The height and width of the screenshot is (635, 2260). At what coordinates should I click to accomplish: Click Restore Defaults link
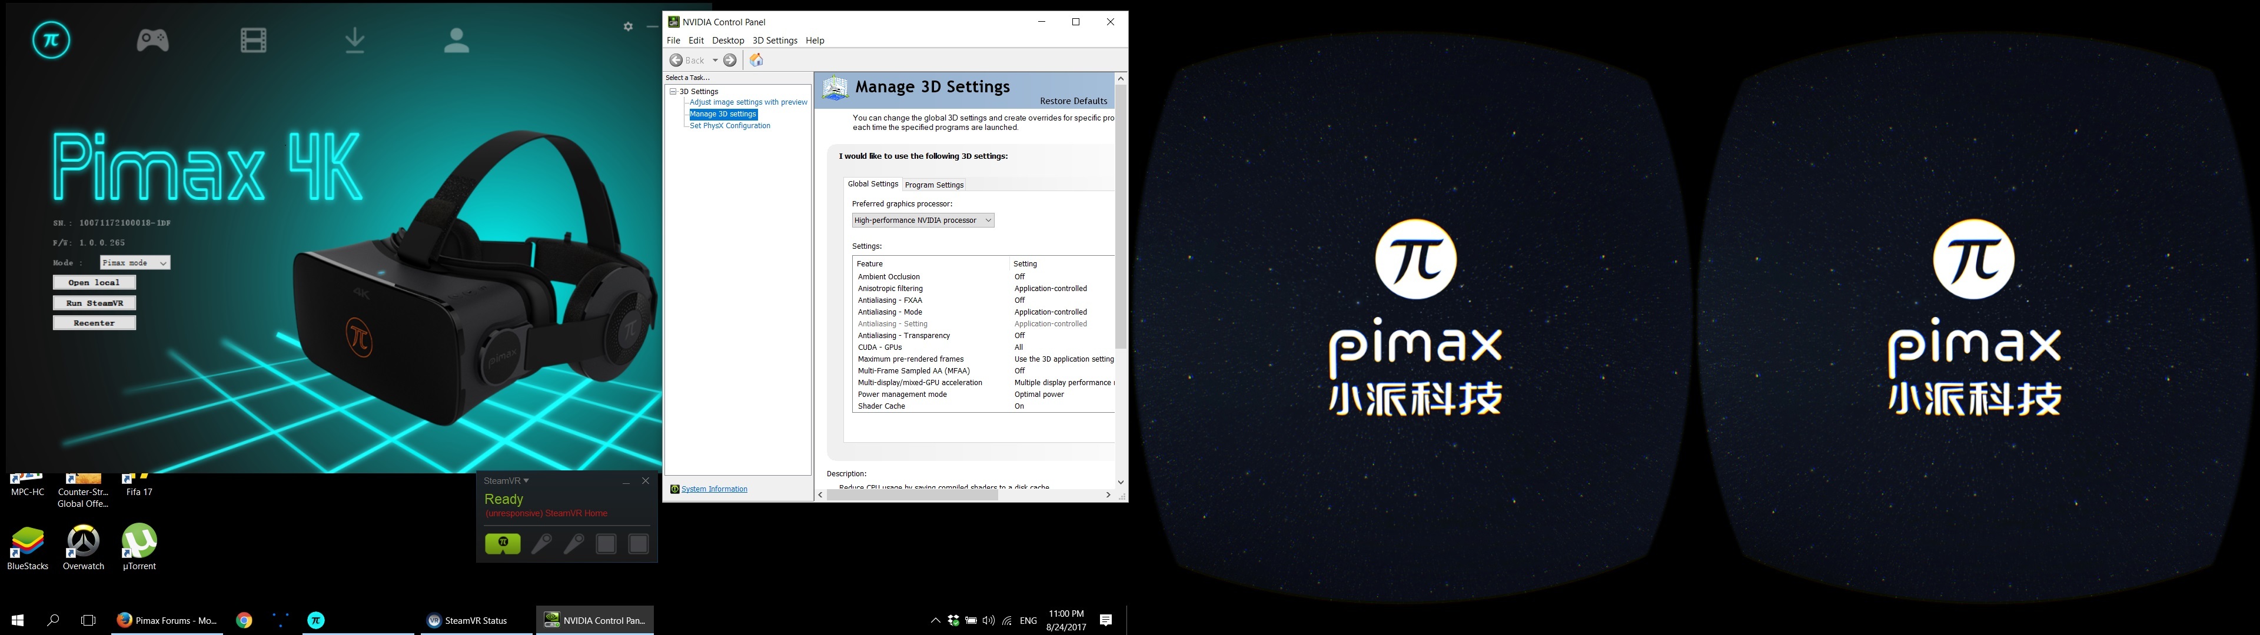click(1073, 101)
